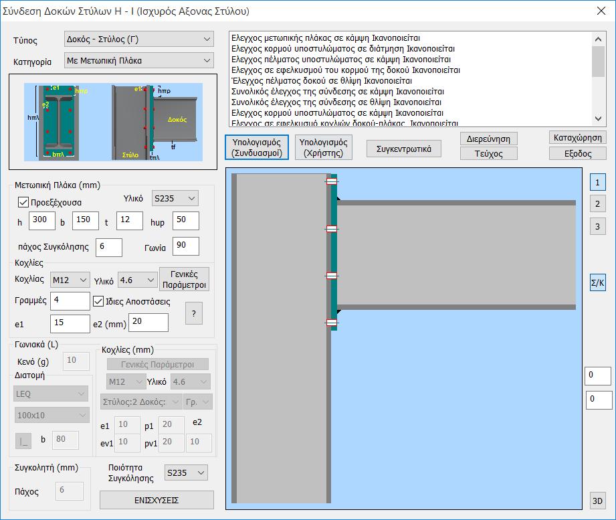This screenshot has height=520, width=616.
Task: Click the Εξοδος button
Action: [x=577, y=153]
